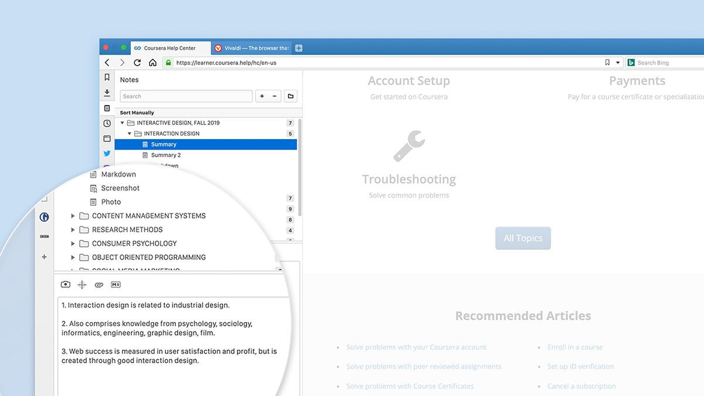704x396 pixels.
Task: Switch to the Coursera Help Center tab
Action: 170,48
